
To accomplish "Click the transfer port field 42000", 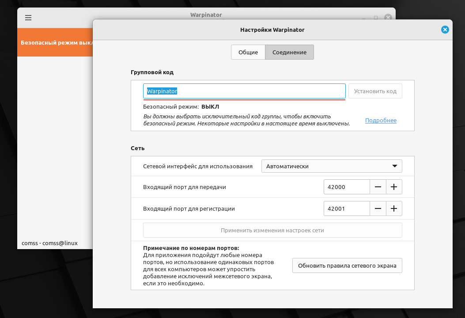I will click(x=347, y=187).
